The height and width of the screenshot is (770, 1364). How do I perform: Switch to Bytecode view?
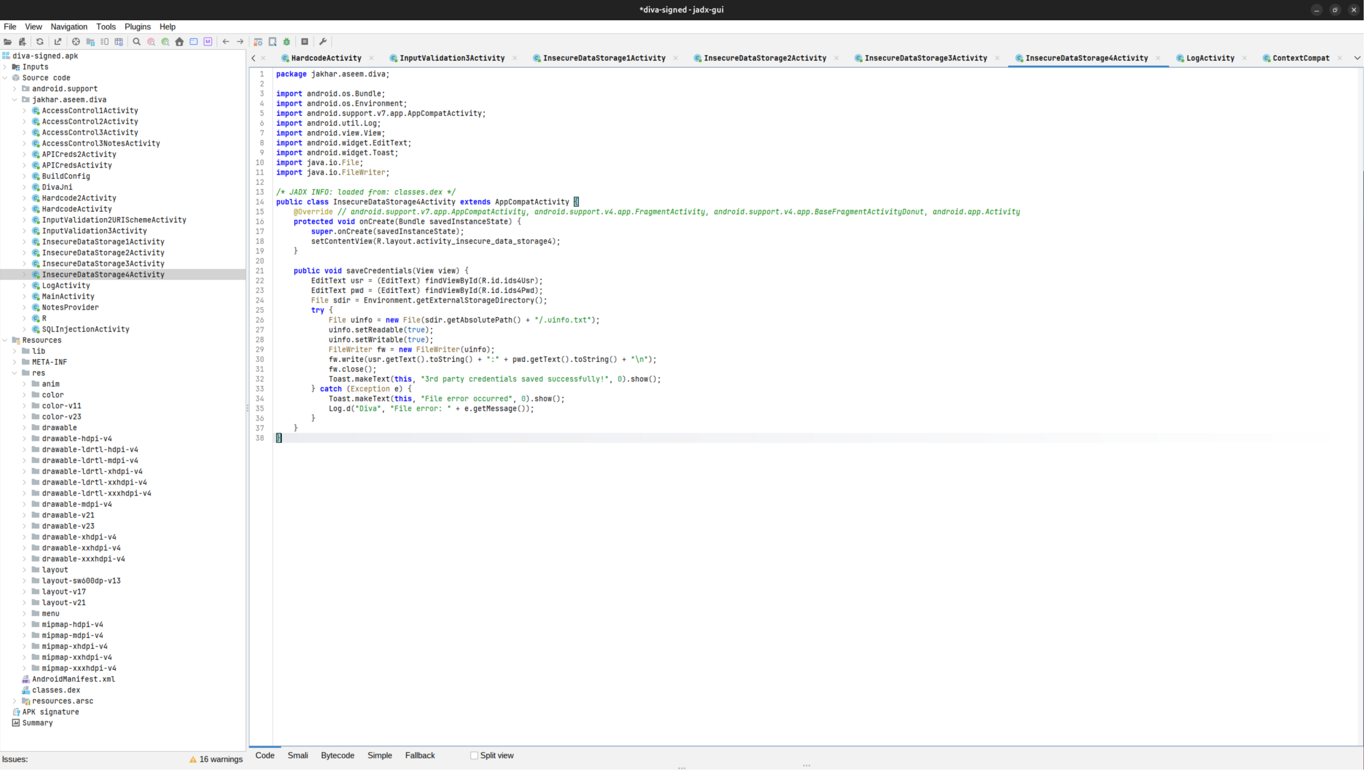point(338,755)
